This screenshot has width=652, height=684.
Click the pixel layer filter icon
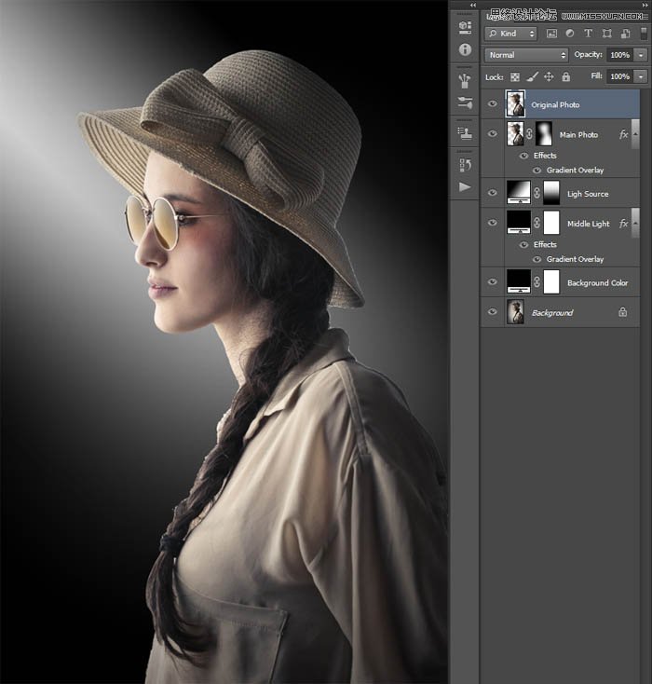pos(551,34)
